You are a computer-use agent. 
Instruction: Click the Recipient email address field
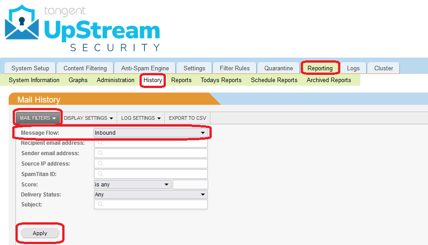[154, 143]
